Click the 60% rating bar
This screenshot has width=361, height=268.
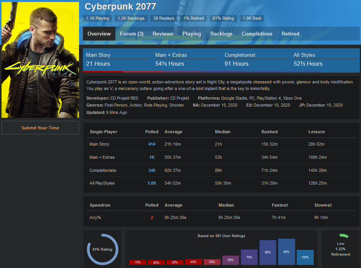230,260
